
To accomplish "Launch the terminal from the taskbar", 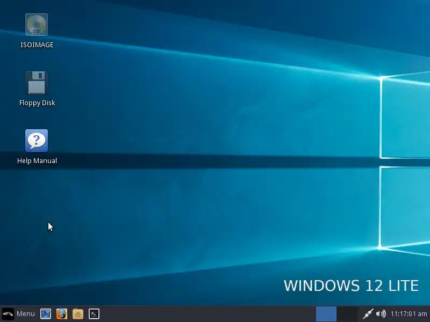I will point(94,314).
